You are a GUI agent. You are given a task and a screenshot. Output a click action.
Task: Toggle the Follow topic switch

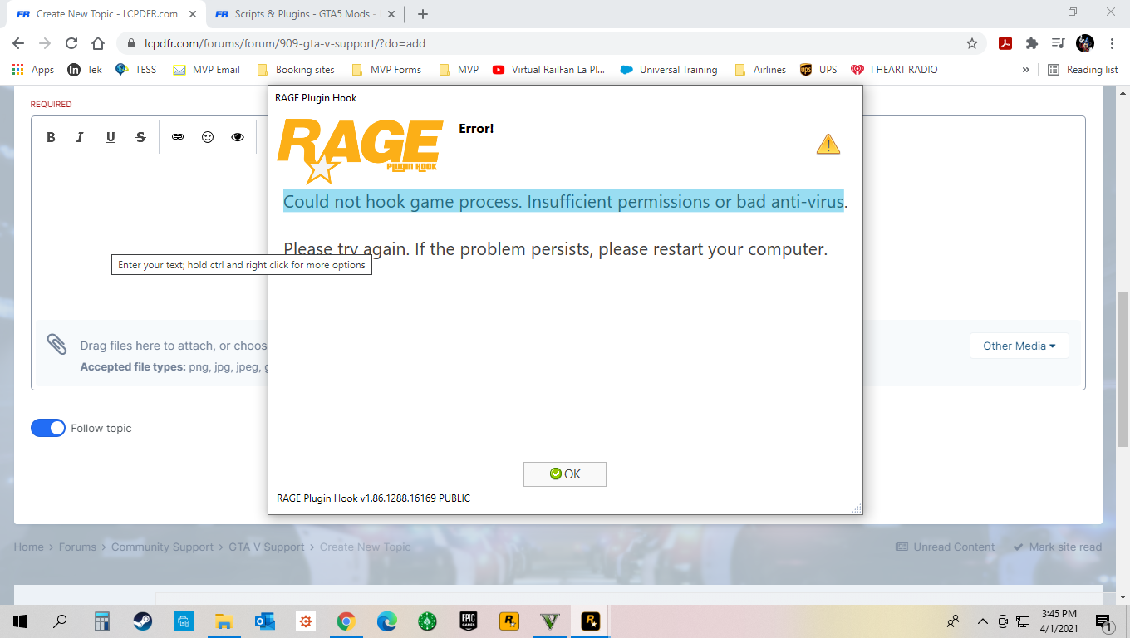(x=48, y=428)
